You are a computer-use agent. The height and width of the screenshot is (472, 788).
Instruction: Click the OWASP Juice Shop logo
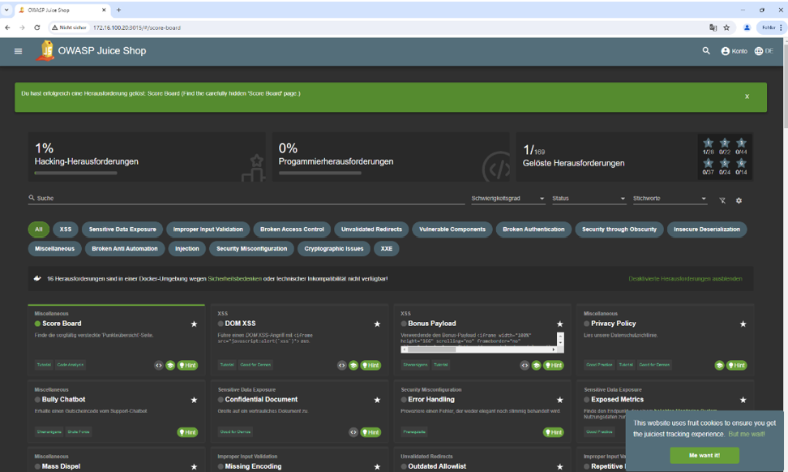point(46,50)
